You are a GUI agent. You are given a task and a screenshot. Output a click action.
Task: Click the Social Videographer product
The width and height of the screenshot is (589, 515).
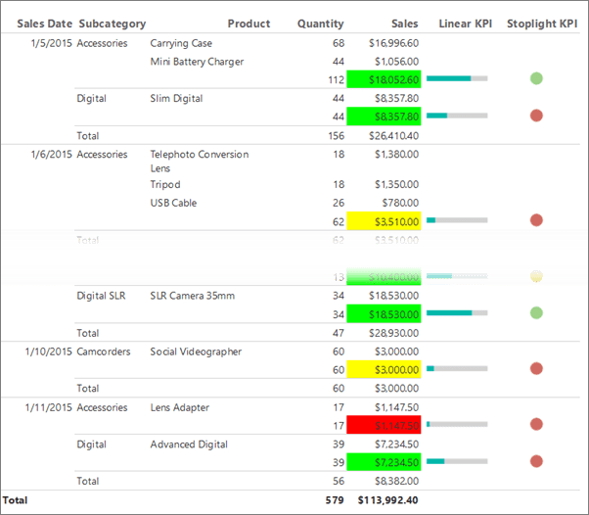196,351
